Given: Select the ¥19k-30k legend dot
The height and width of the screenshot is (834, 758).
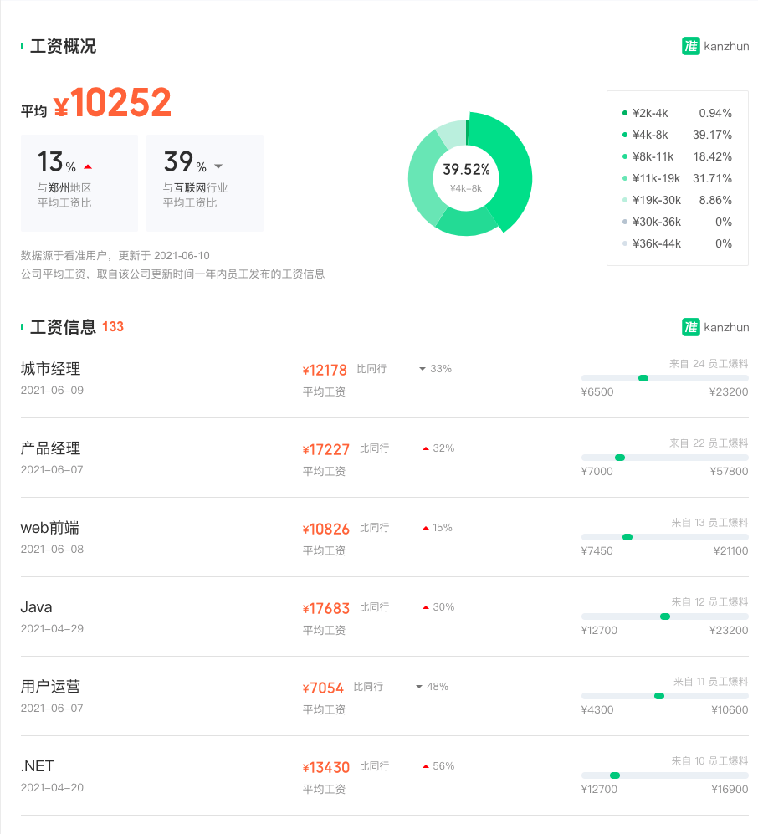Looking at the screenshot, I should (625, 200).
